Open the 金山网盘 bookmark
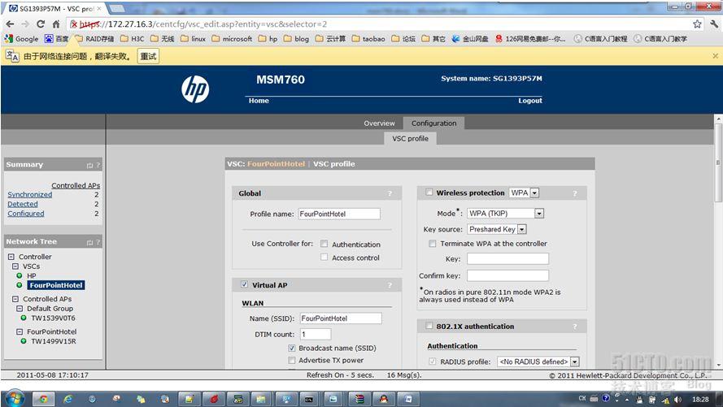The height and width of the screenshot is (407, 723). [x=470, y=39]
